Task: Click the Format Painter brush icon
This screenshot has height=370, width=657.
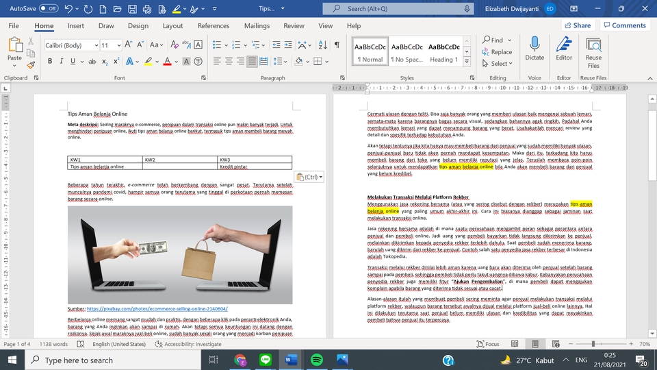Action: pos(31,65)
